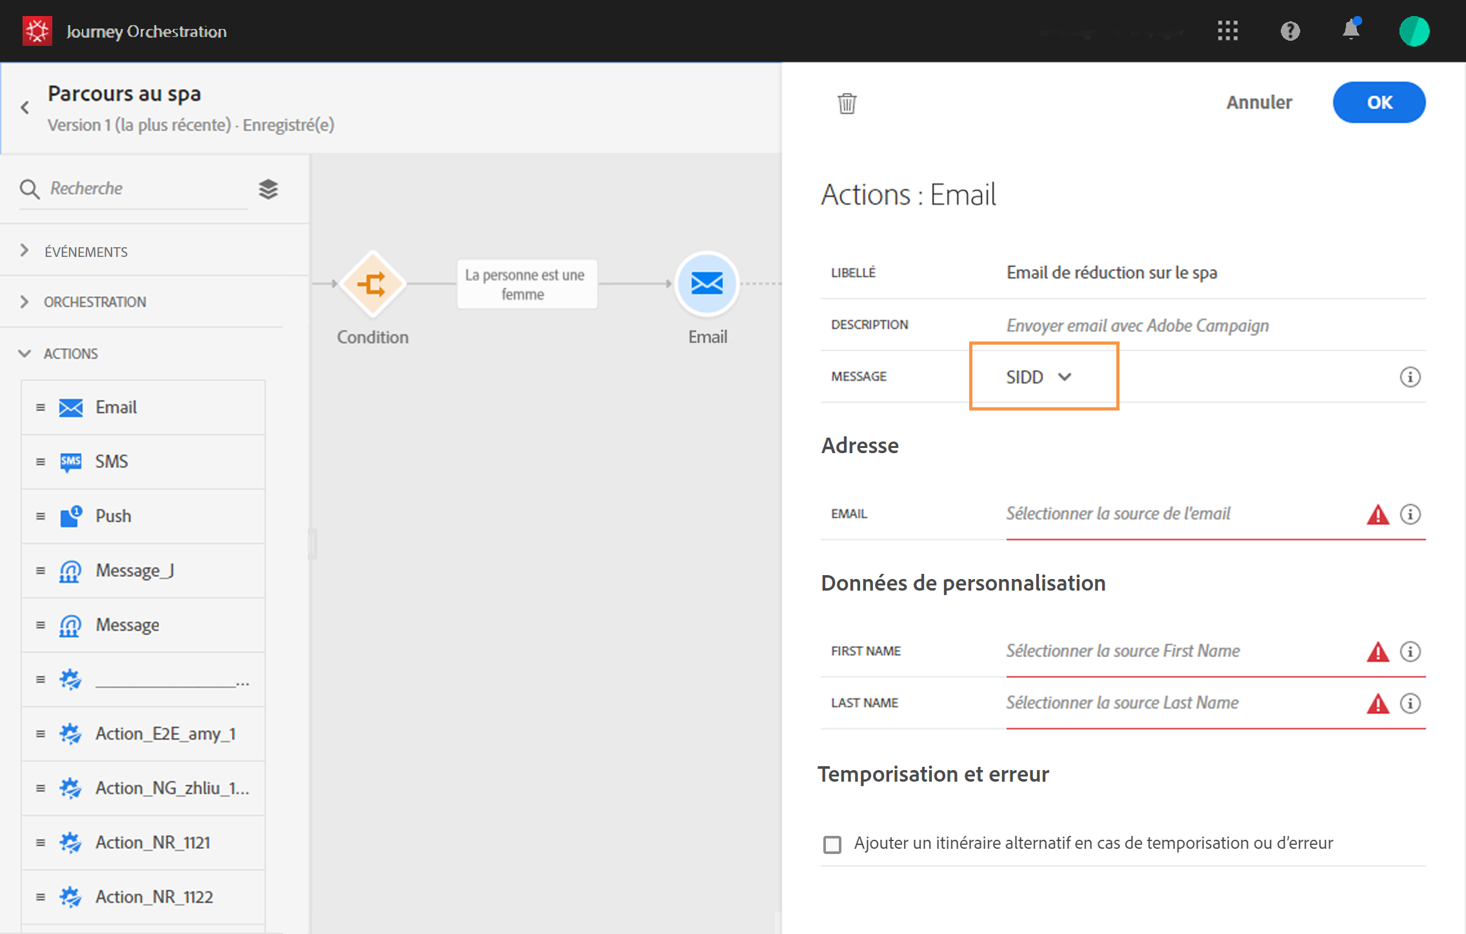This screenshot has width=1466, height=934.
Task: Click the user avatar in header
Action: (1414, 31)
